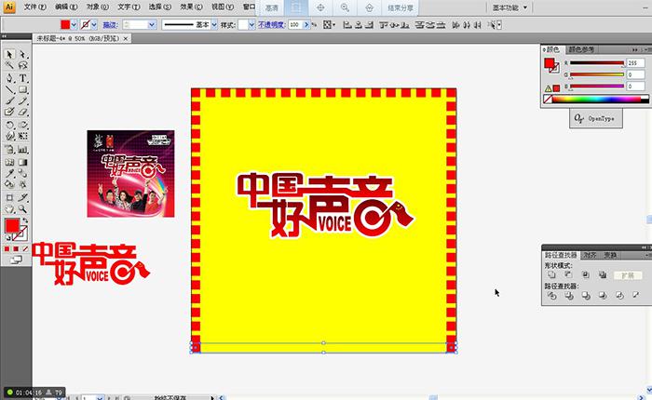Open the 效果 menu
This screenshot has height=400, width=652.
point(191,7)
